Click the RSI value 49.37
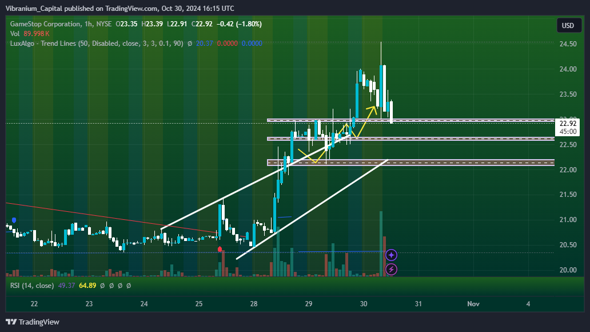The width and height of the screenshot is (590, 332). (66, 286)
